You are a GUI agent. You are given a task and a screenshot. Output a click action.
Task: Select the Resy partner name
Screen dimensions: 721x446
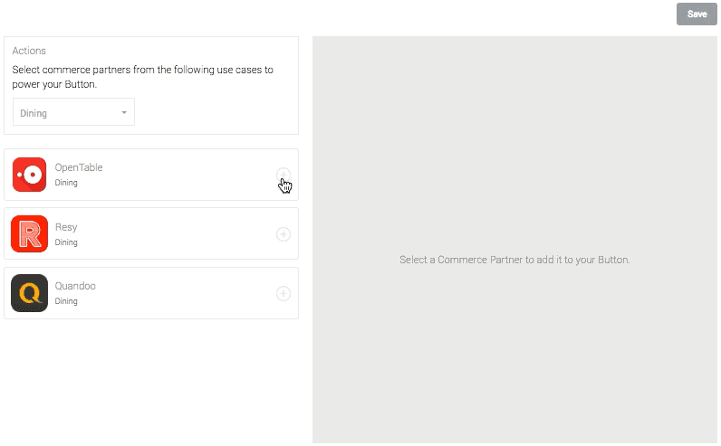[66, 227]
